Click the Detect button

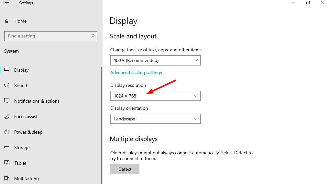click(x=125, y=169)
